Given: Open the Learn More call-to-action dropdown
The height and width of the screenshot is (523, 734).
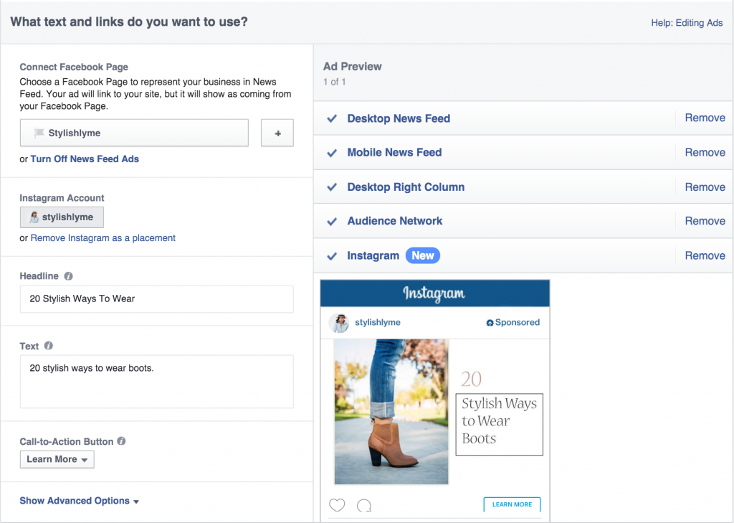Looking at the screenshot, I should click(x=57, y=459).
